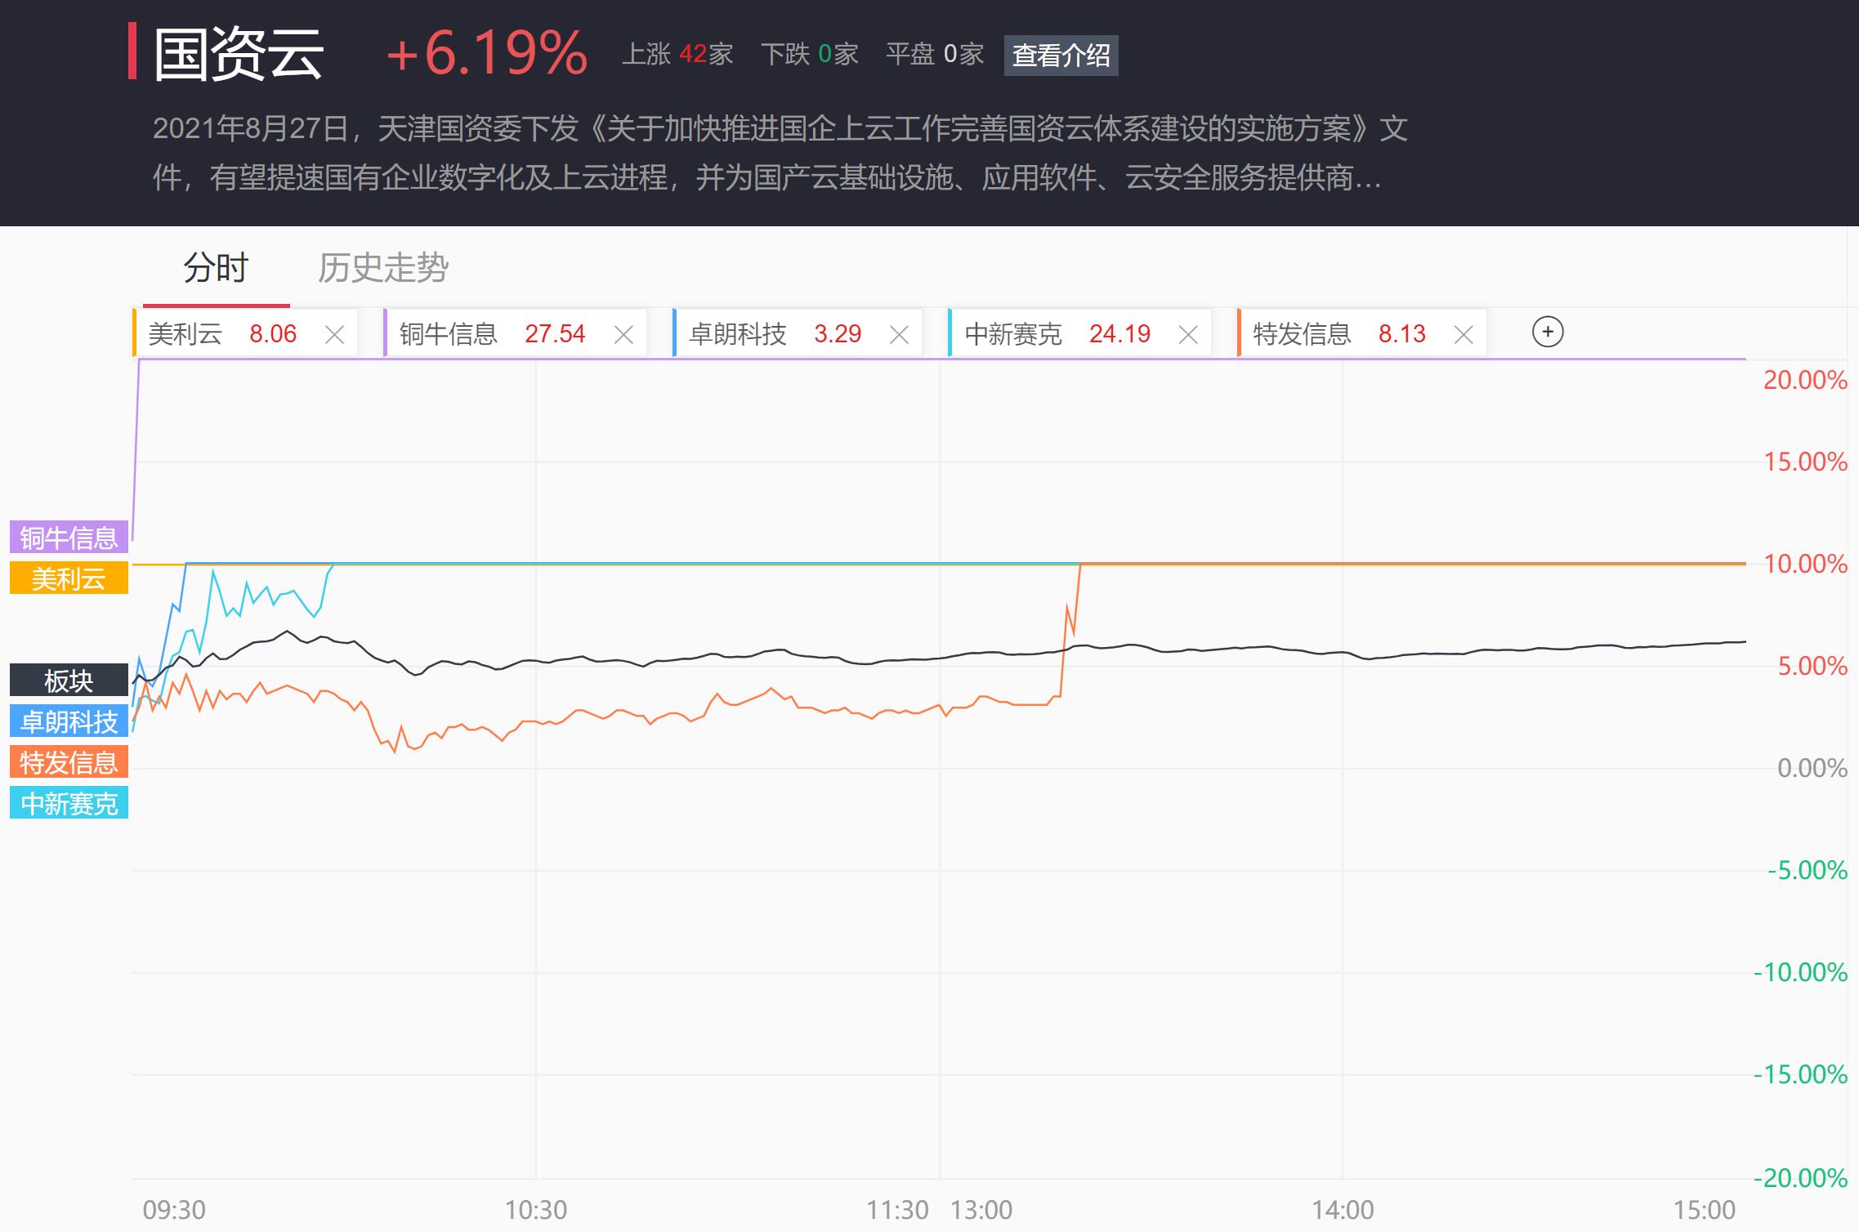This screenshot has height=1232, width=1859.
Task: Toggle 特发信息 orange legend label
Action: (x=69, y=762)
